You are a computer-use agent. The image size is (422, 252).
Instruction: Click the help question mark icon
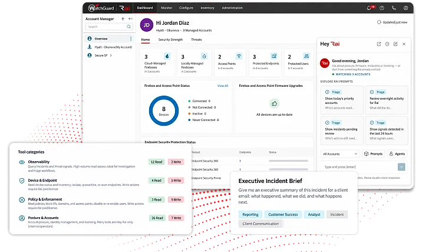[382, 8]
